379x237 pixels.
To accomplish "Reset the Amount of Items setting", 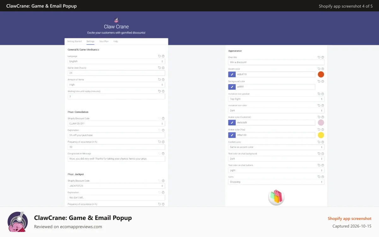I will 159,79.
